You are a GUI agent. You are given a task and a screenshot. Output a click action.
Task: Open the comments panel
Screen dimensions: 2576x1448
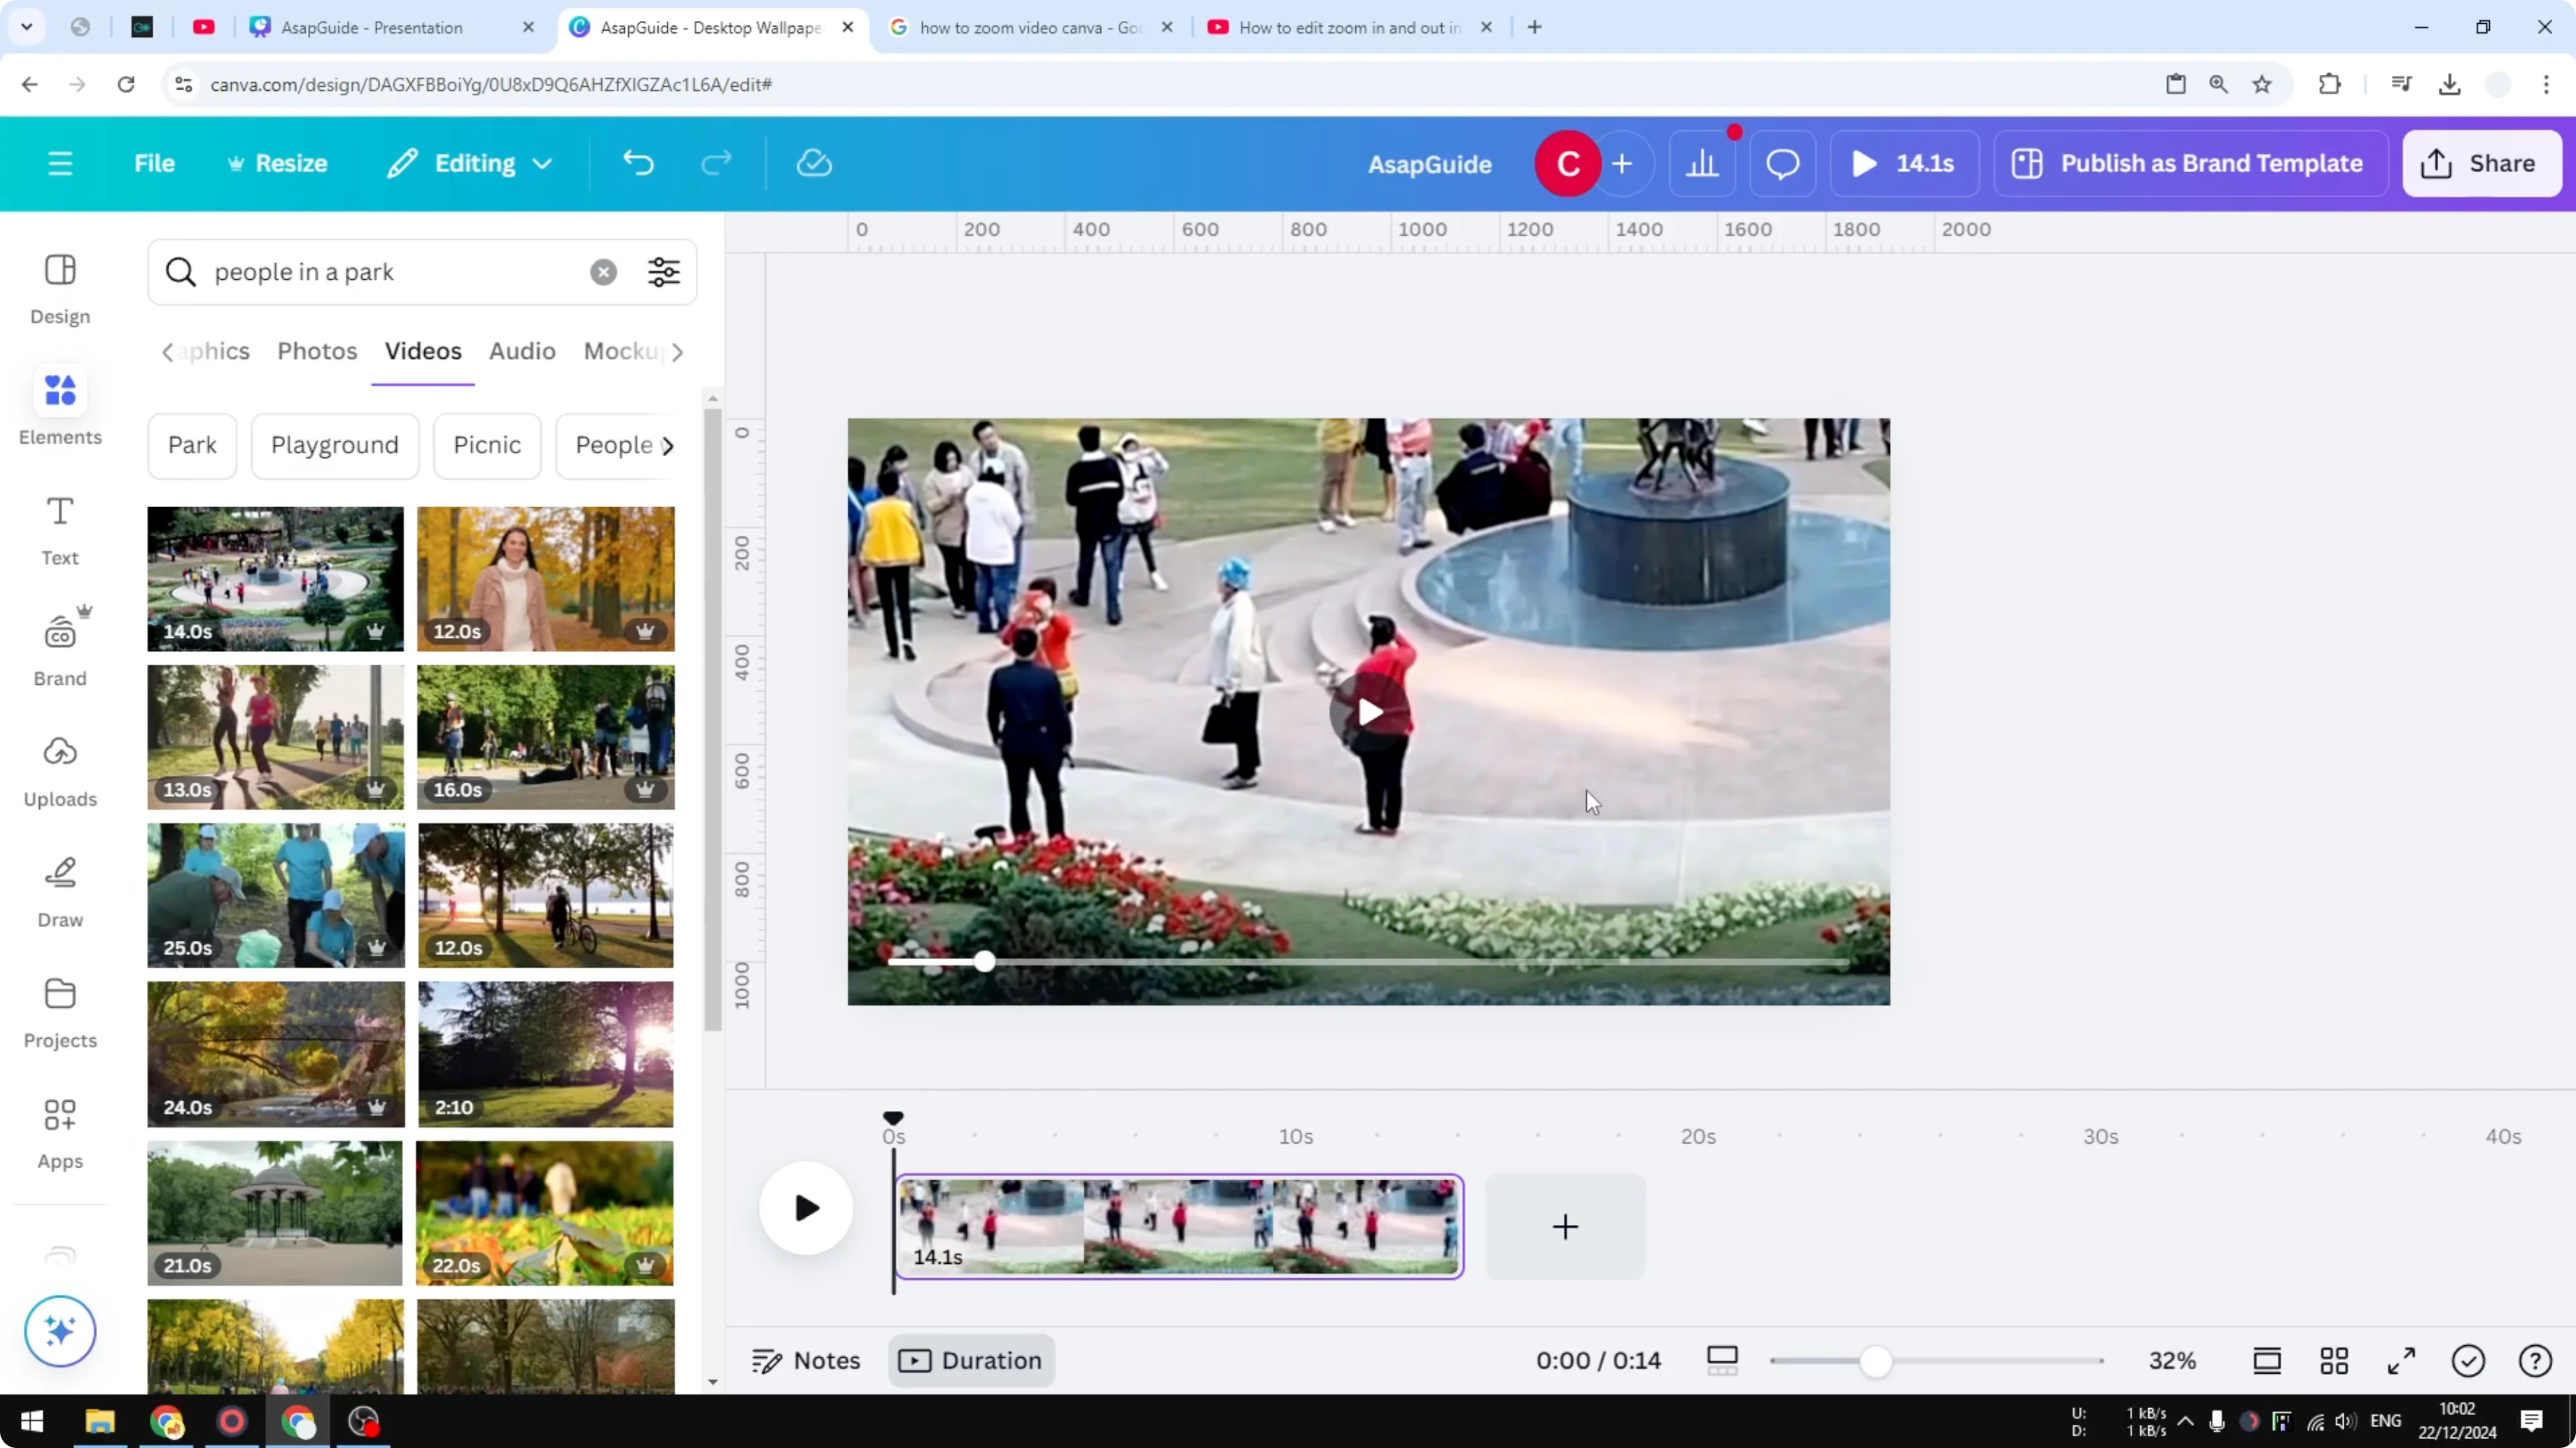pyautogui.click(x=1782, y=163)
